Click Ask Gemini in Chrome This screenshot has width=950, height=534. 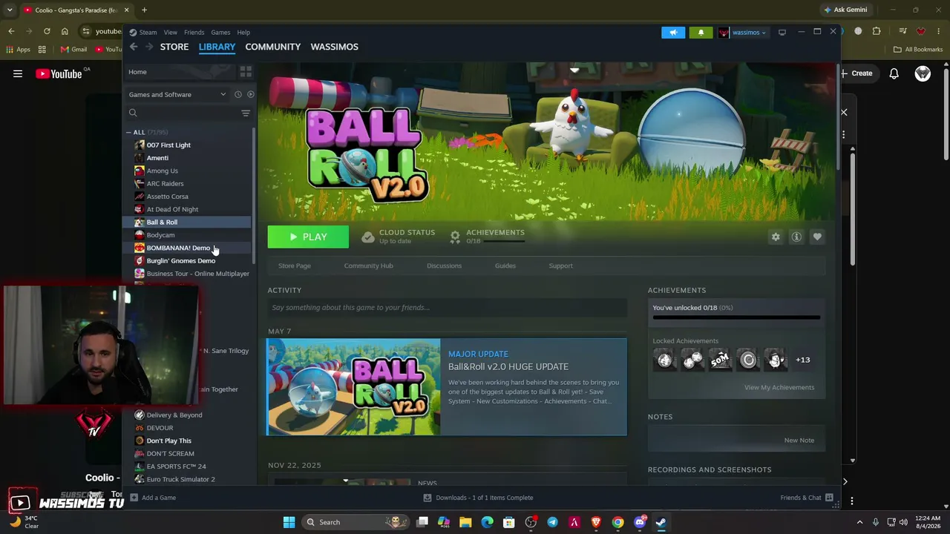click(845, 10)
